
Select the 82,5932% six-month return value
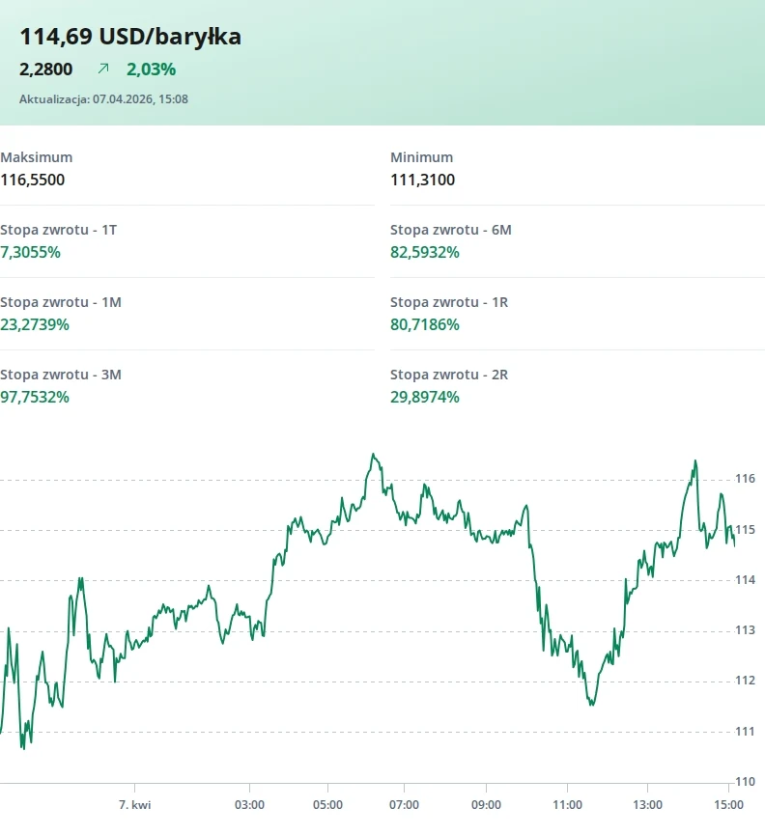(x=424, y=252)
